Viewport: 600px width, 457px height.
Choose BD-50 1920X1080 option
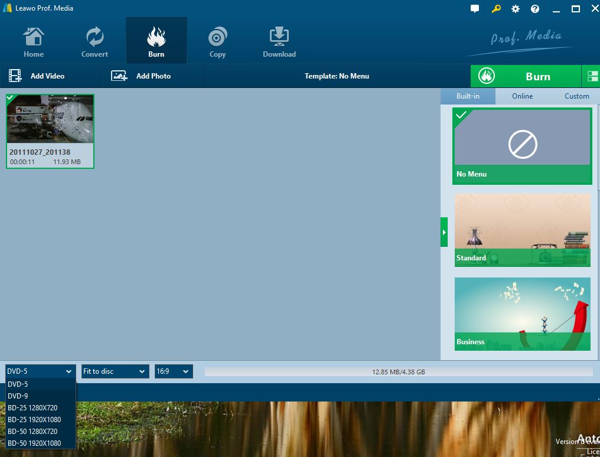point(41,443)
